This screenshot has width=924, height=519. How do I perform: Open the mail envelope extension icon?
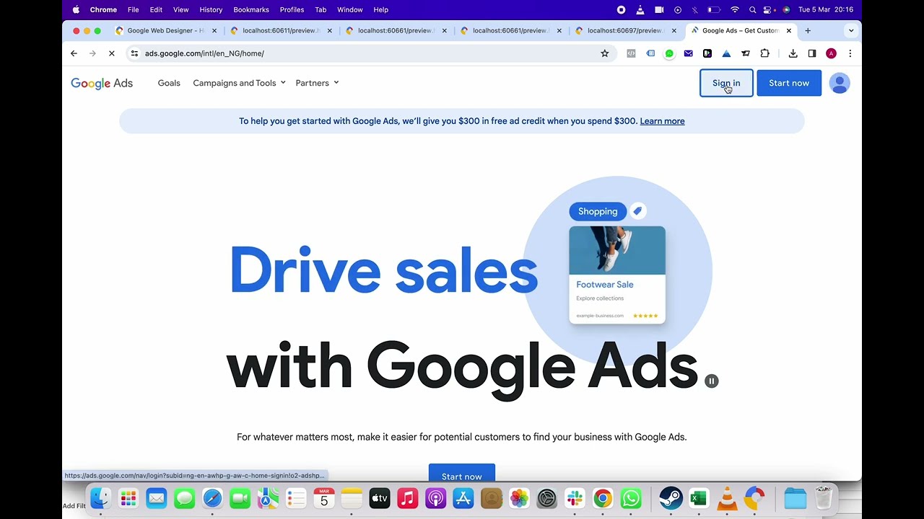(x=688, y=53)
